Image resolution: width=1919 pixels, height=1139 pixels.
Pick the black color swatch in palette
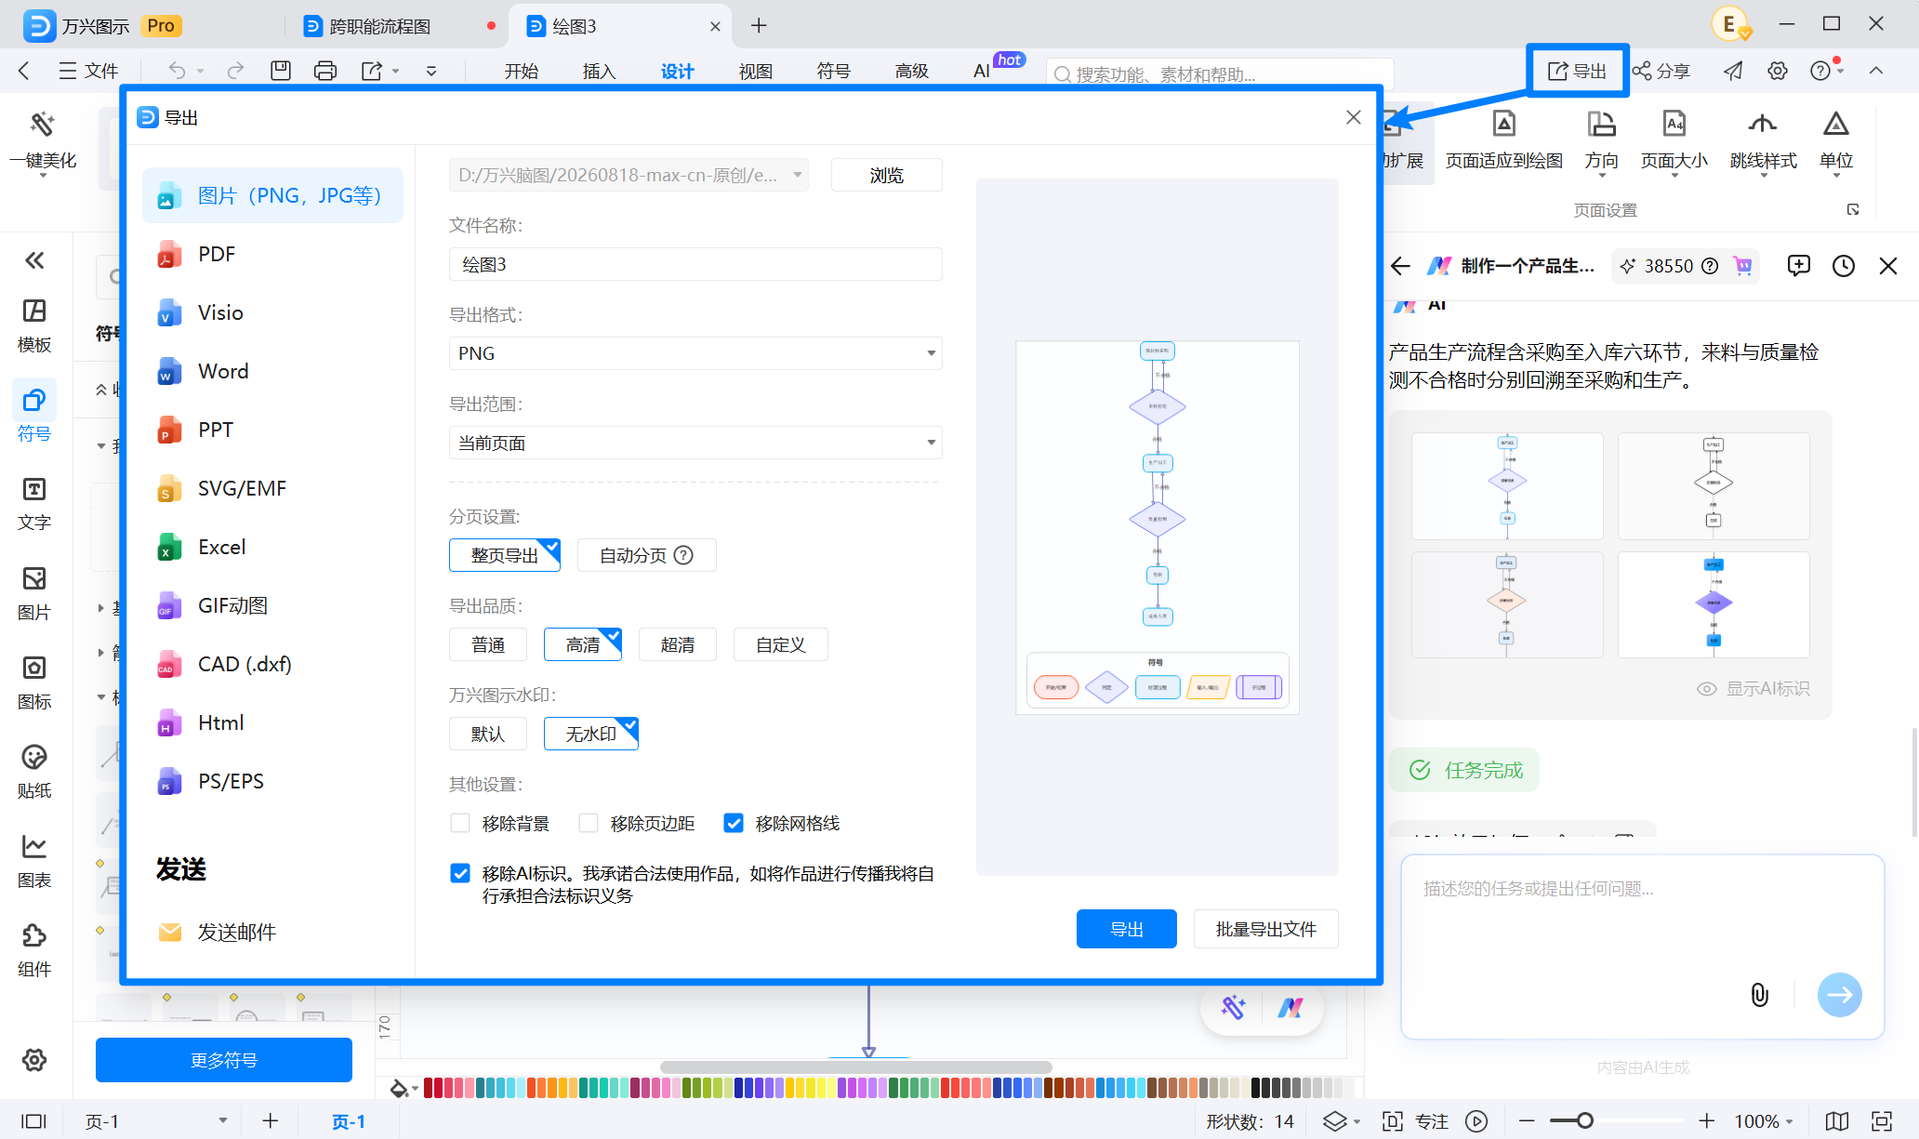[x=1256, y=1088]
